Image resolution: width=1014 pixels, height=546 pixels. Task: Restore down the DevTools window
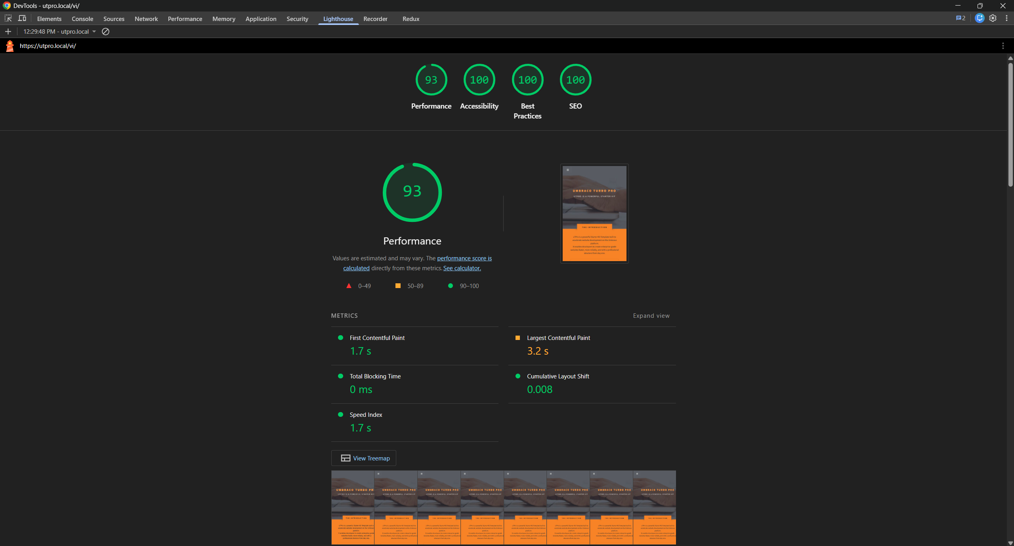(x=980, y=6)
